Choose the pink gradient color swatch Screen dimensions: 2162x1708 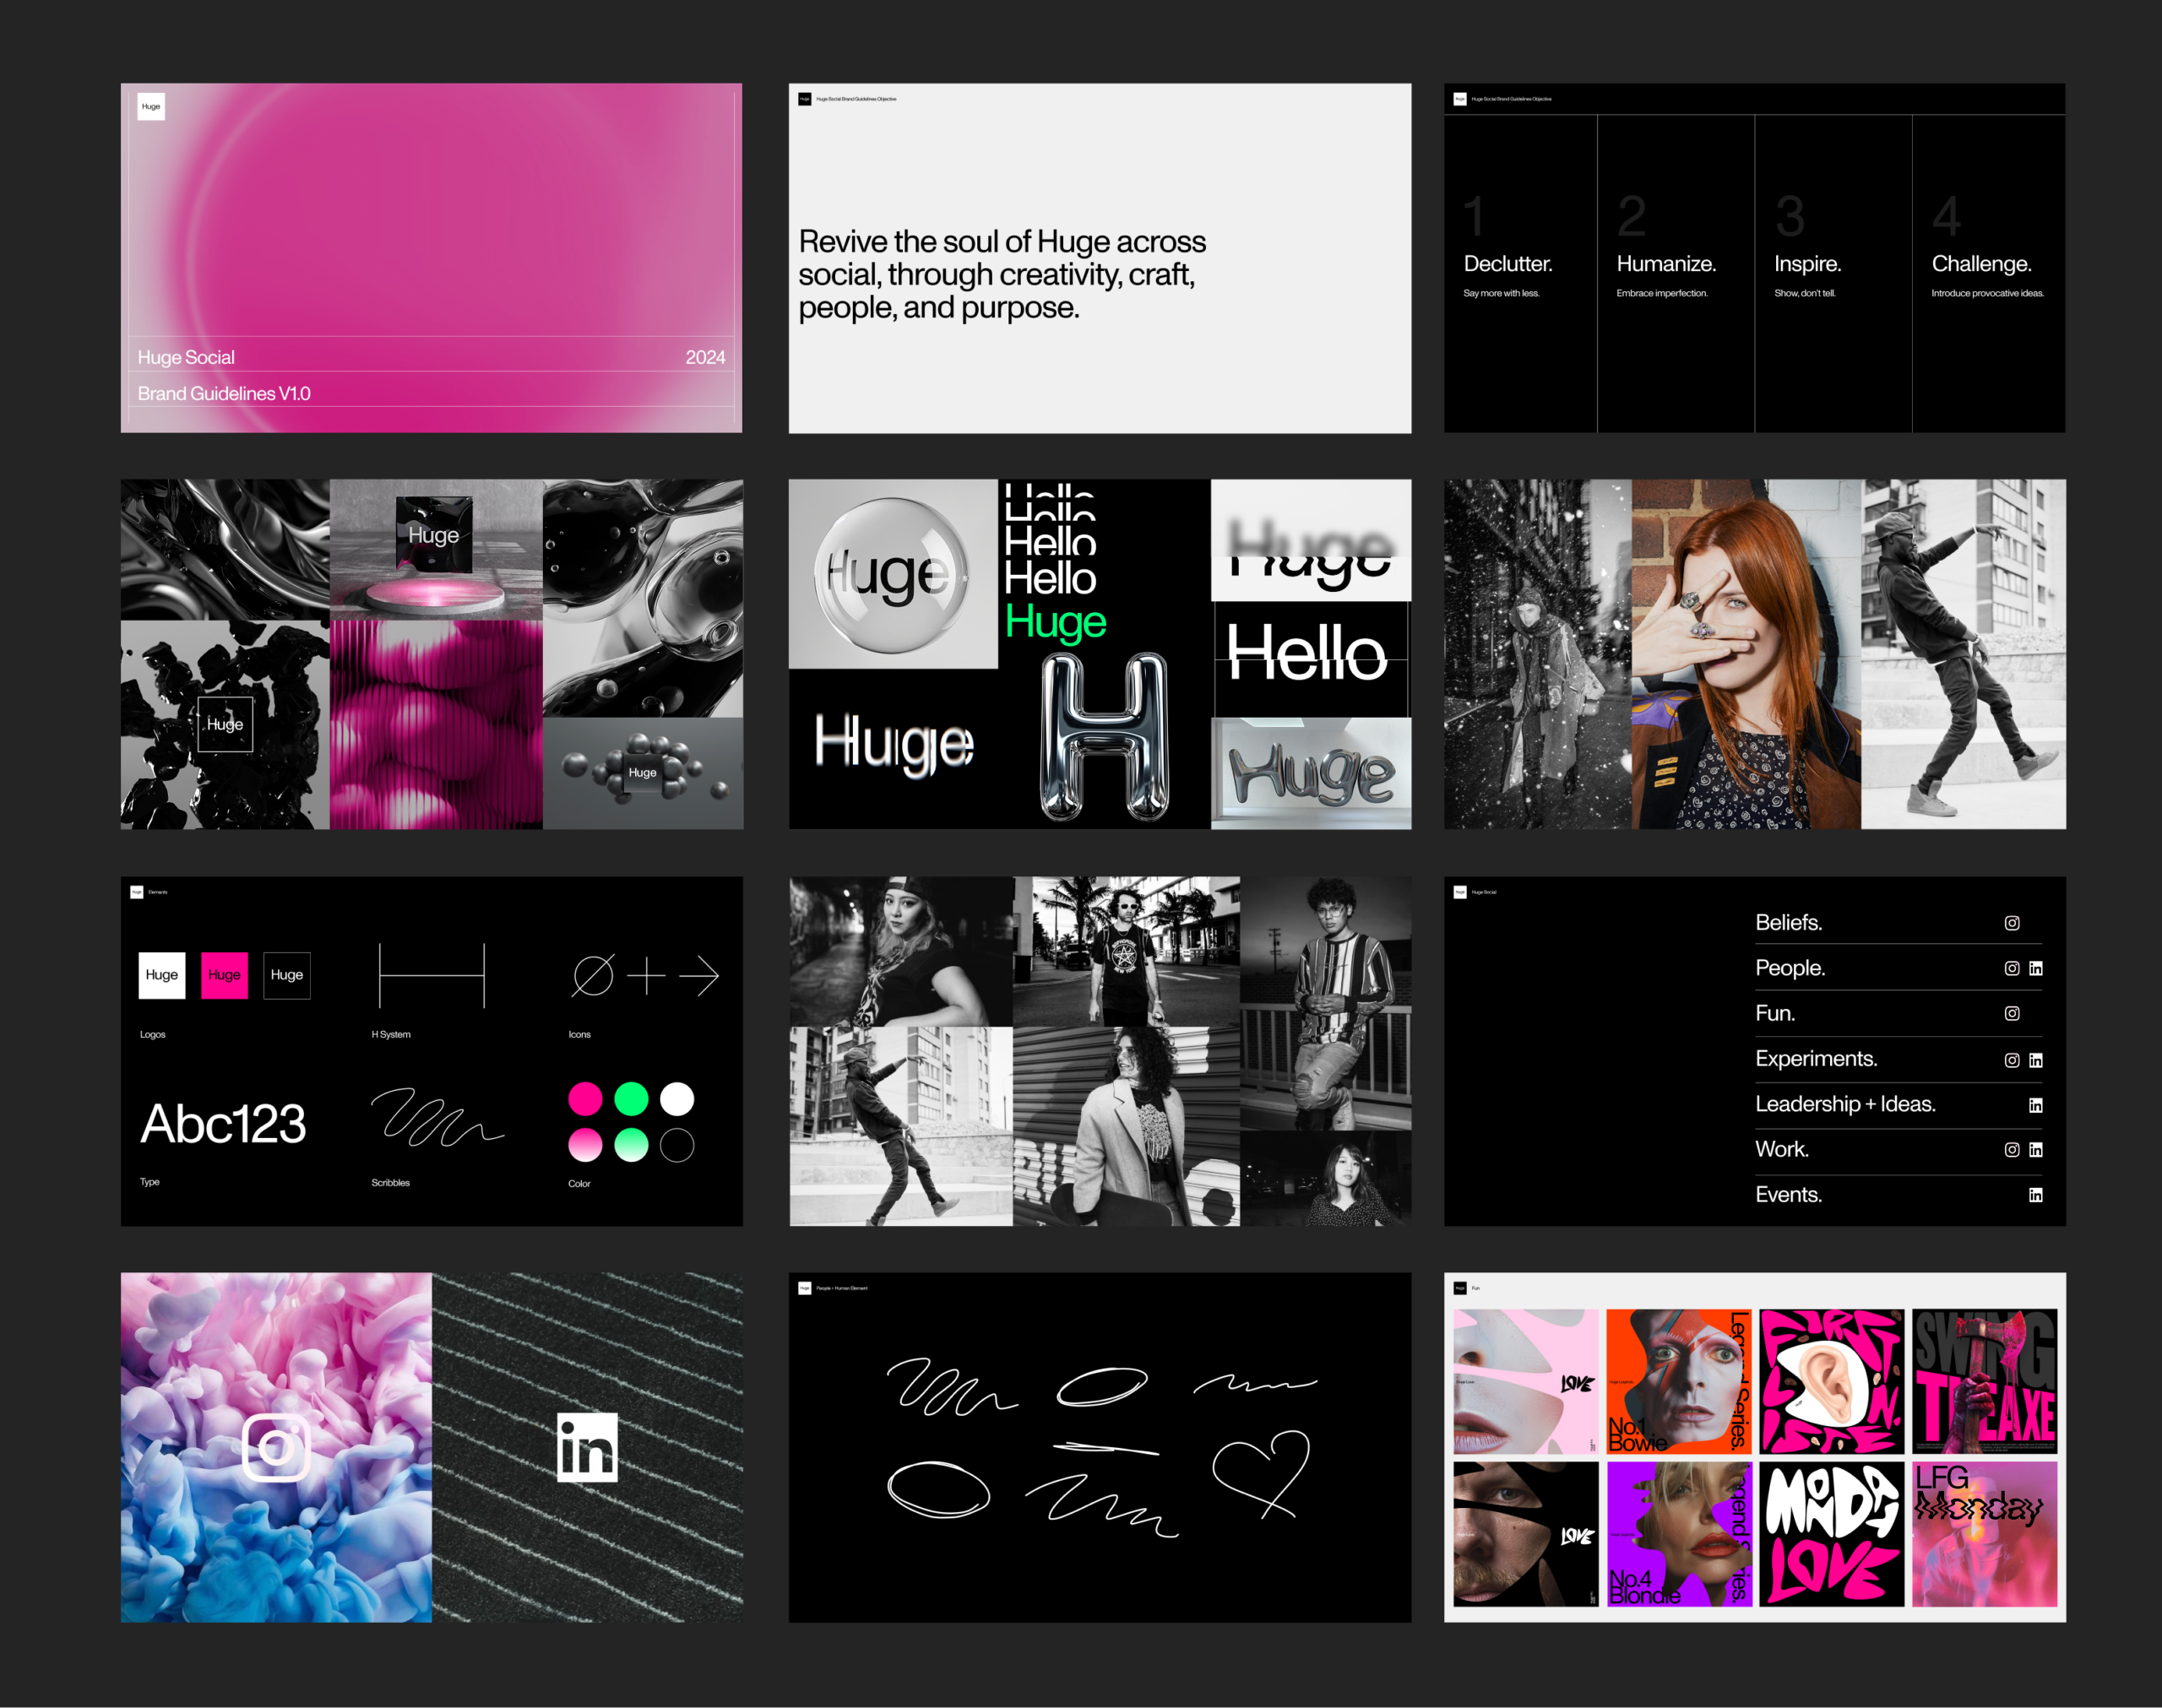point(585,1145)
